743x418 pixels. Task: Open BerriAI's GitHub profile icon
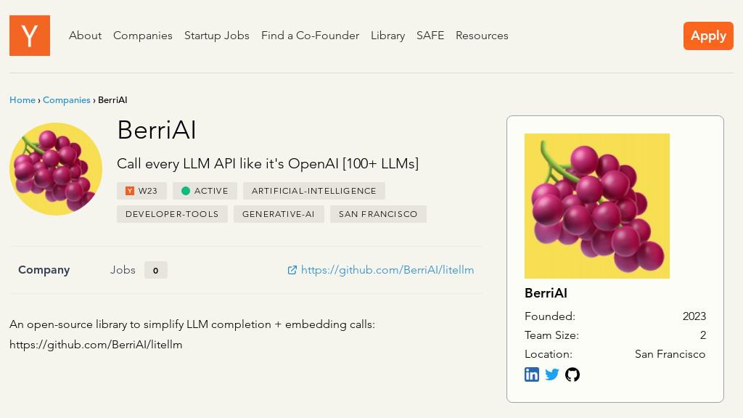pos(572,374)
